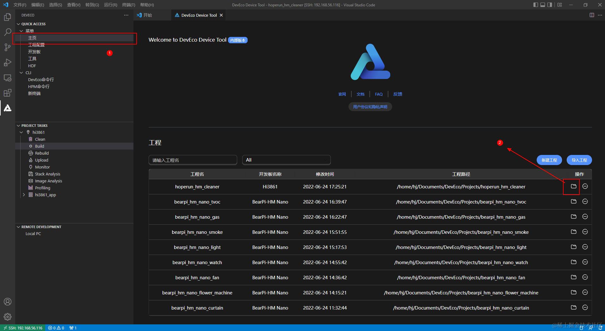Click remove icon for bearpi_hm_nano_curtain
The height and width of the screenshot is (331, 605).
(x=585, y=307)
